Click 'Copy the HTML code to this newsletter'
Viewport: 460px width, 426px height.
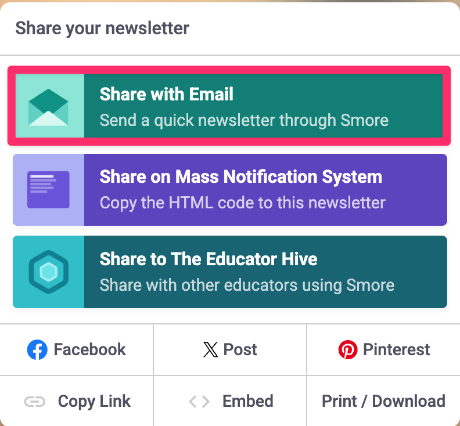click(242, 203)
